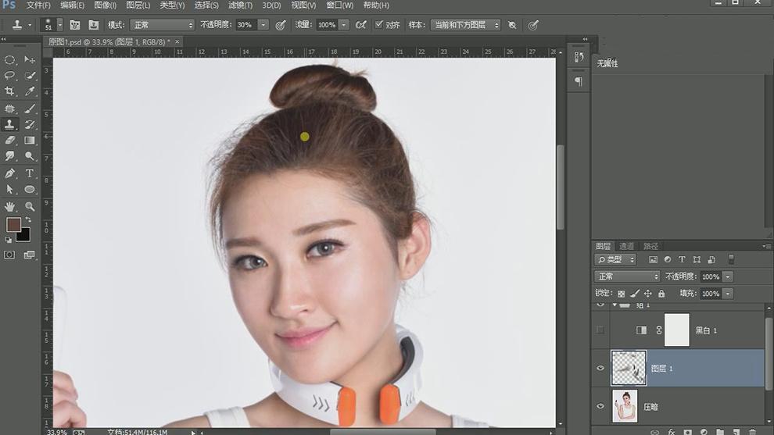Image resolution: width=774 pixels, height=435 pixels.
Task: Switch to the 路径 tab
Action: [x=650, y=246]
